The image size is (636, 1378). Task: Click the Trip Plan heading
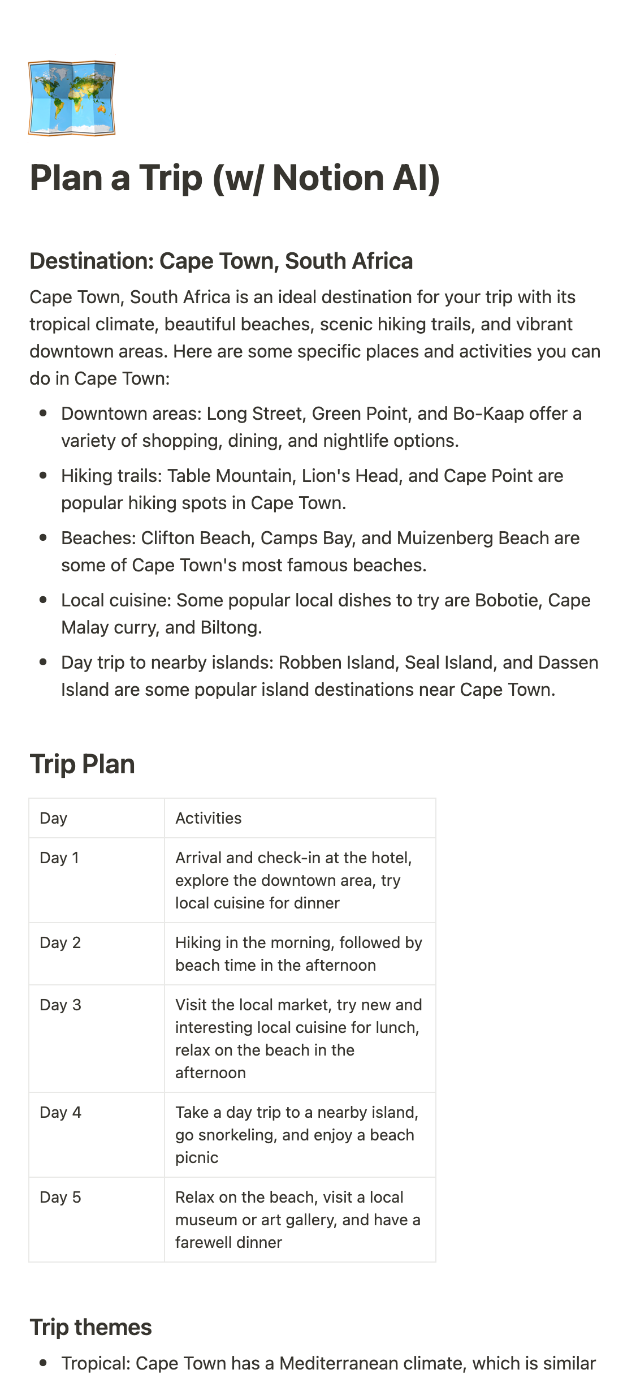(83, 764)
